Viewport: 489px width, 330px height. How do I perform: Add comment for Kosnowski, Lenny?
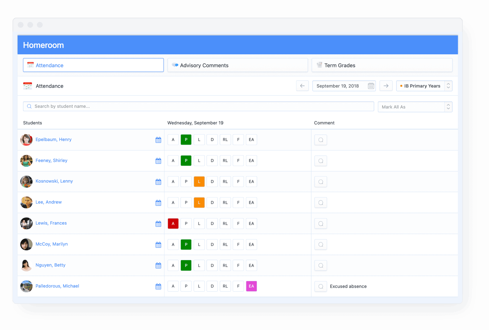click(x=321, y=182)
